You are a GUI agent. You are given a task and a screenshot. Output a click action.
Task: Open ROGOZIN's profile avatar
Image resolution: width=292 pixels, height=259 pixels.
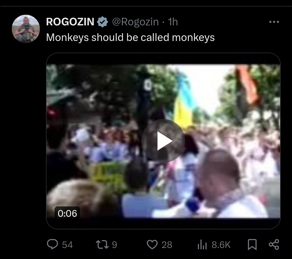26,29
